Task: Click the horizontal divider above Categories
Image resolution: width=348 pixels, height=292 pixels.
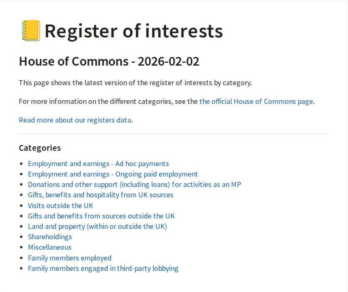Action: pyautogui.click(x=174, y=134)
